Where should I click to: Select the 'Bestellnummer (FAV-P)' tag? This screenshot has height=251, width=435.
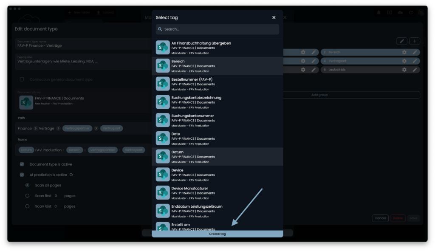(x=217, y=84)
